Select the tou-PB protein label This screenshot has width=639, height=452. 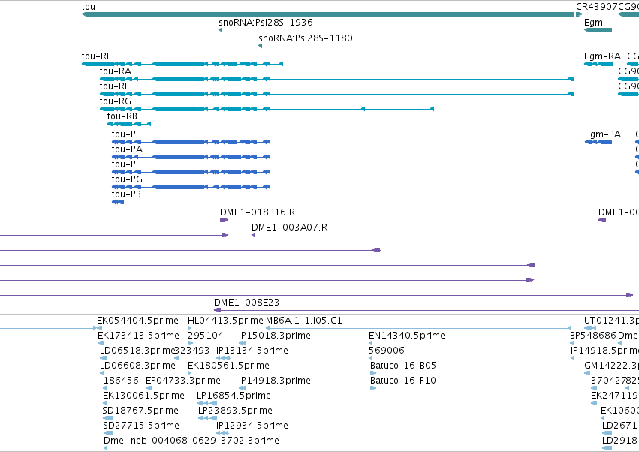click(126, 194)
